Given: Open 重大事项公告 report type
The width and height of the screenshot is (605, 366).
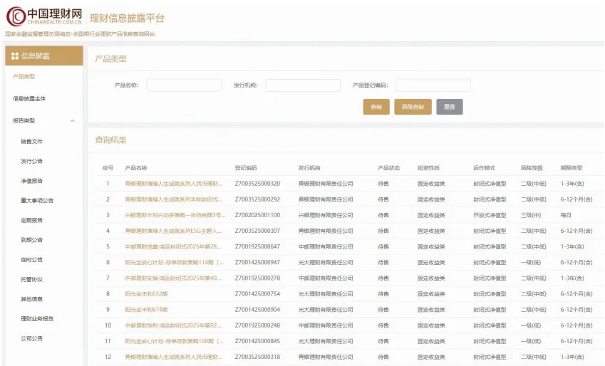Looking at the screenshot, I should [x=37, y=200].
